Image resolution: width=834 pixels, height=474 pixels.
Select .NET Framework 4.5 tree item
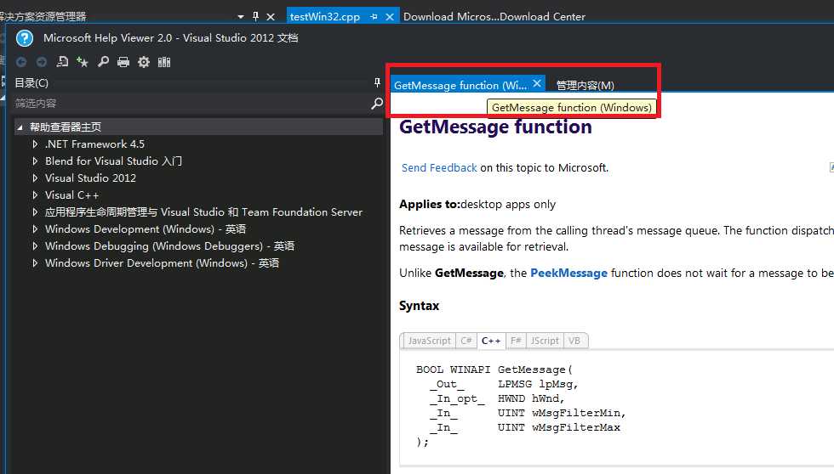tap(94, 144)
